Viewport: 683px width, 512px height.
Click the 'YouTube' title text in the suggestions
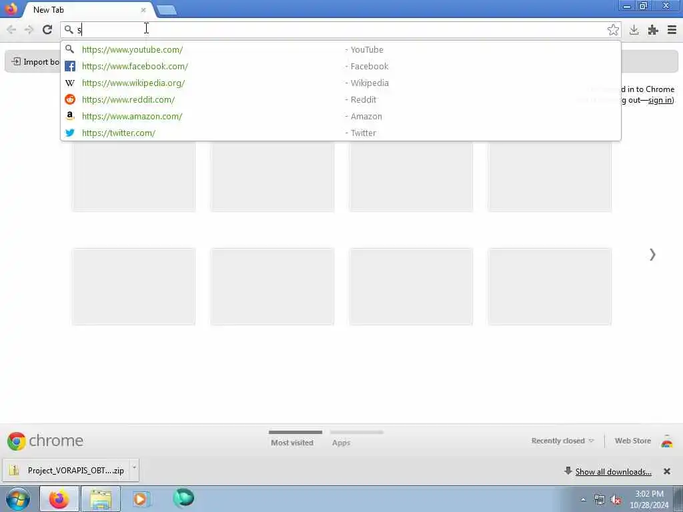tap(367, 49)
